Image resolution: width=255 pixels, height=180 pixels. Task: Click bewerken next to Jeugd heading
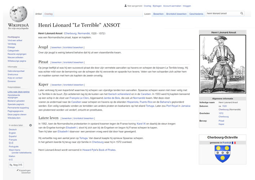click(x=56, y=48)
